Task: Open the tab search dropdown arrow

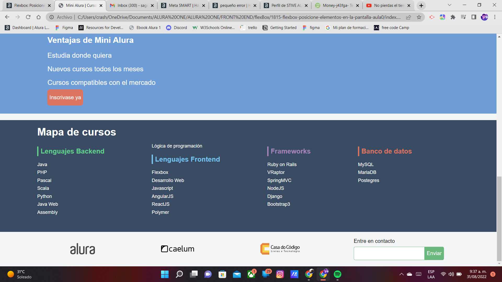Action: [x=449, y=5]
